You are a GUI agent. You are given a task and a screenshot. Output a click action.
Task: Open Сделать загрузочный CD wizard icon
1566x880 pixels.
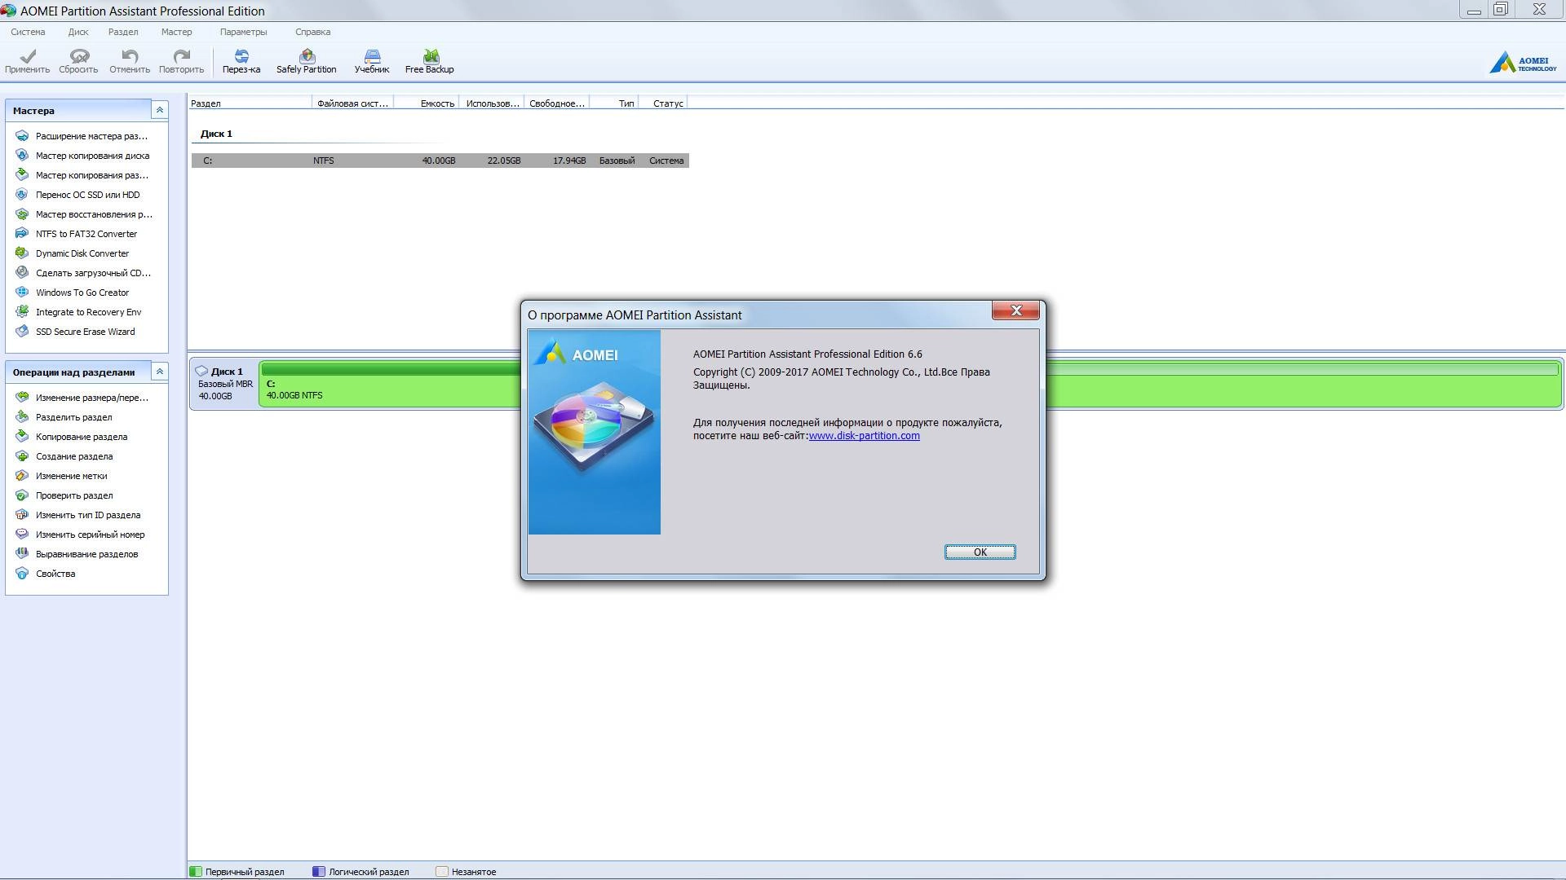[x=22, y=273]
